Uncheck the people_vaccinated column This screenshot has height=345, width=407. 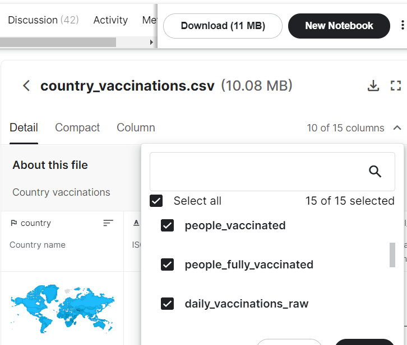coord(167,225)
